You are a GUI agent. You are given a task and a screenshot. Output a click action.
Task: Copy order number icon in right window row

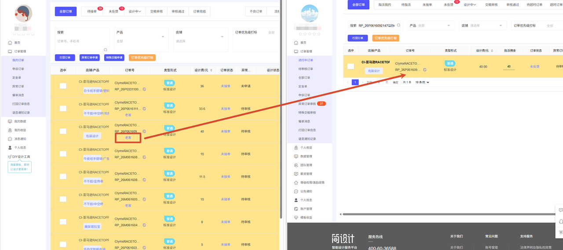click(x=424, y=70)
